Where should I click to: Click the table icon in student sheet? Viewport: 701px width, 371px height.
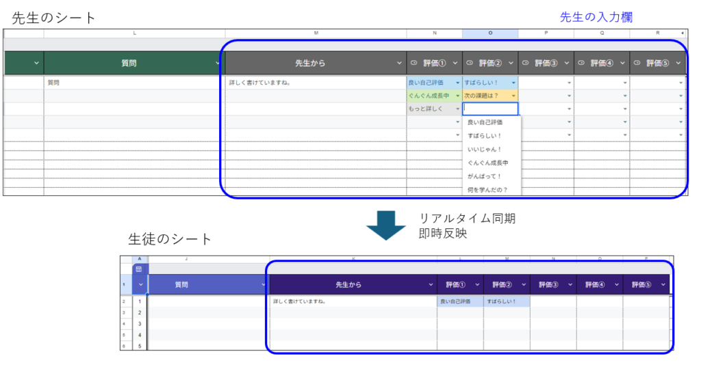[x=139, y=269]
